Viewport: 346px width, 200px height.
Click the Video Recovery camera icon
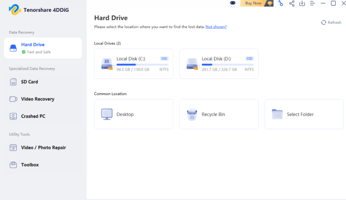(13, 99)
